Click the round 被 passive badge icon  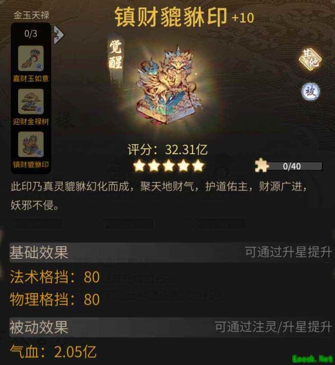[x=310, y=91]
